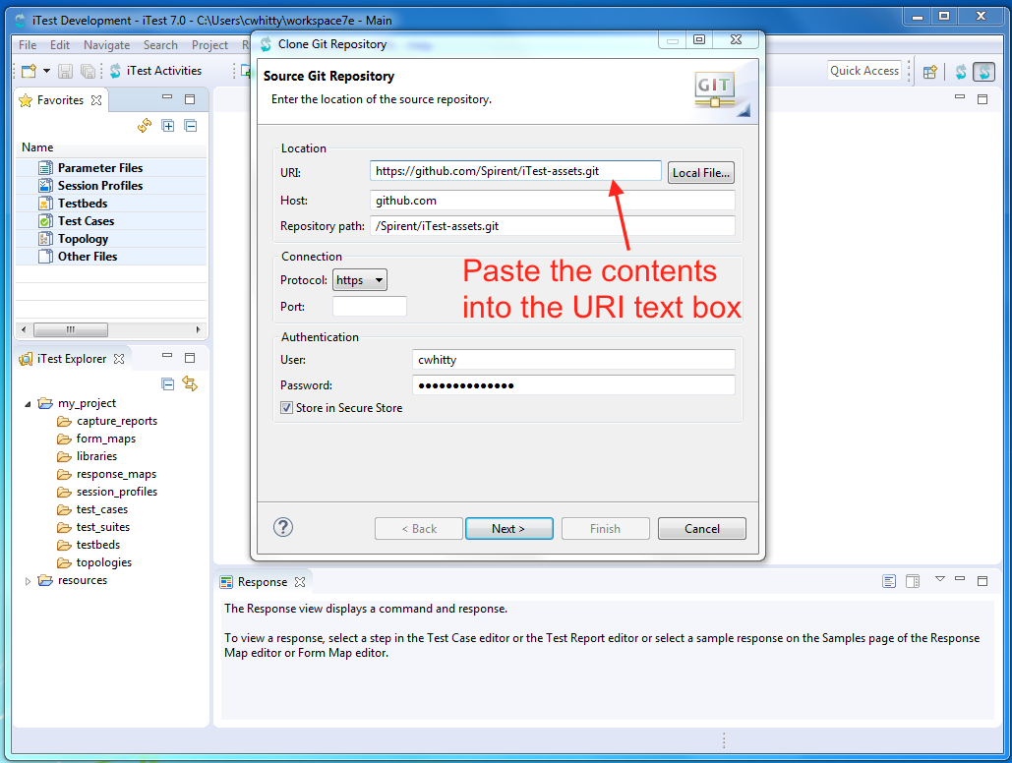1012x763 pixels.
Task: Toggle Store in Secure Store checkbox
Action: coord(286,408)
